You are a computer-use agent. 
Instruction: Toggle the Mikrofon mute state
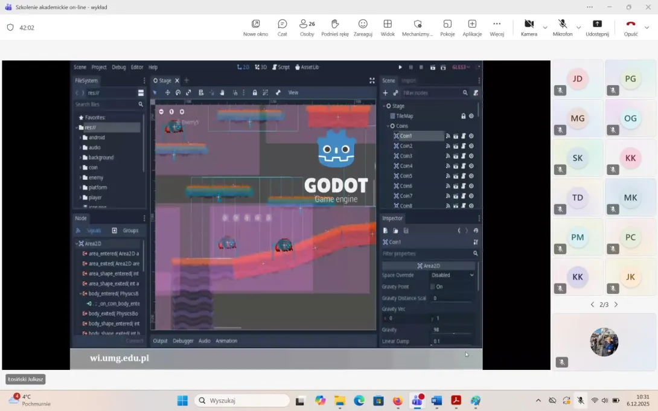[x=562, y=27]
